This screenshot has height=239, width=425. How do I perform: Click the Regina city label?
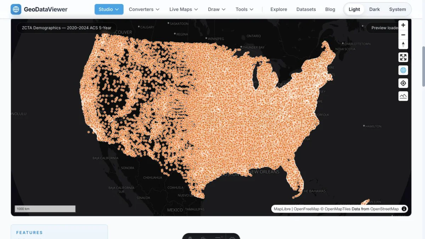(x=182, y=34)
